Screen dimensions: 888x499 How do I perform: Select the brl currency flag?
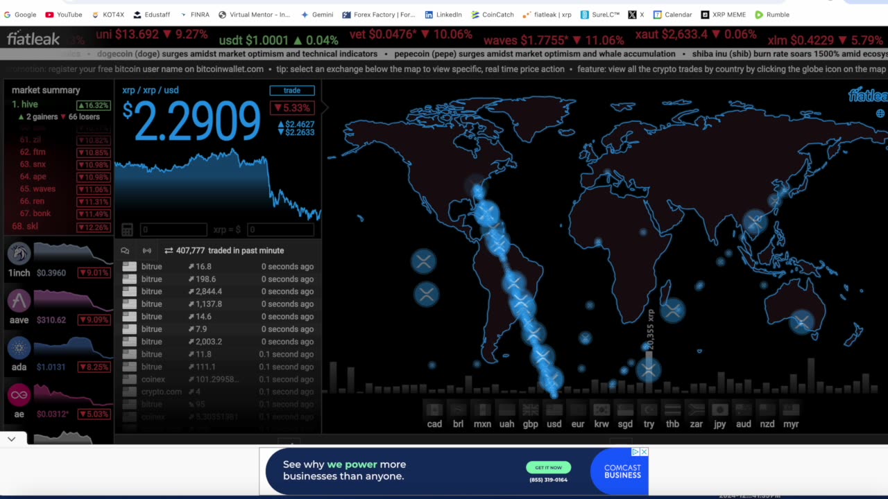(458, 410)
